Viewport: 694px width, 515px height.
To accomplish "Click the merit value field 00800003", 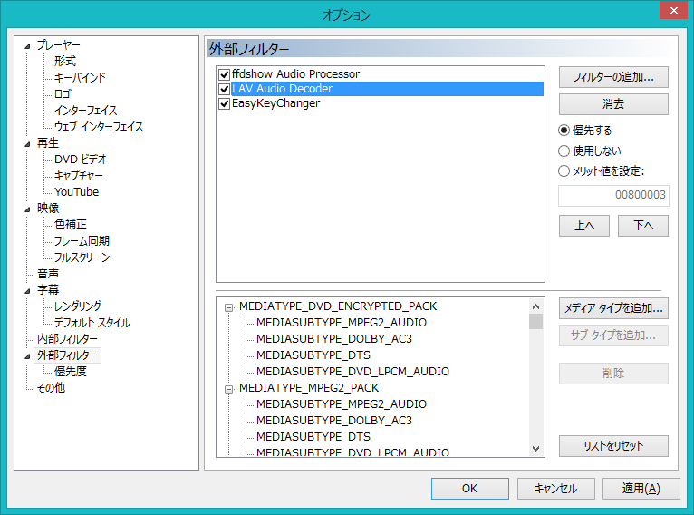I will 613,195.
